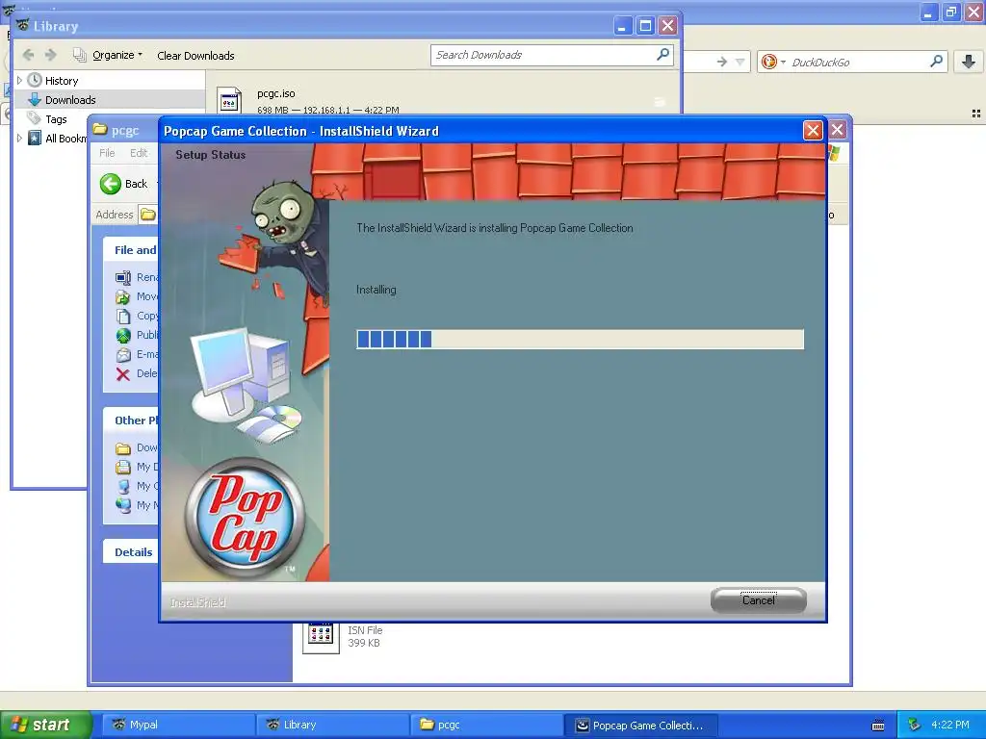
Task: Close the pcgc explorer window
Action: pos(838,130)
